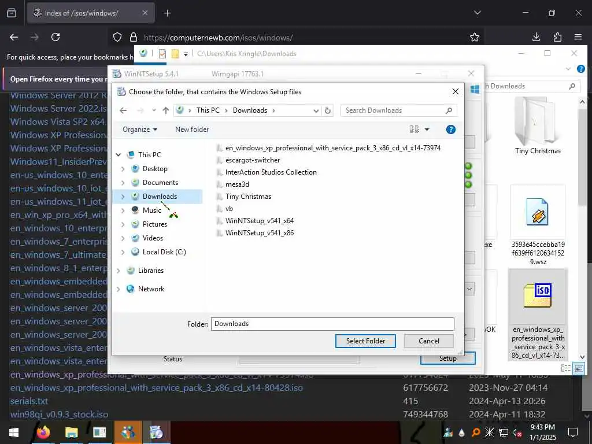Bookmark this page with the star

[x=475, y=37]
